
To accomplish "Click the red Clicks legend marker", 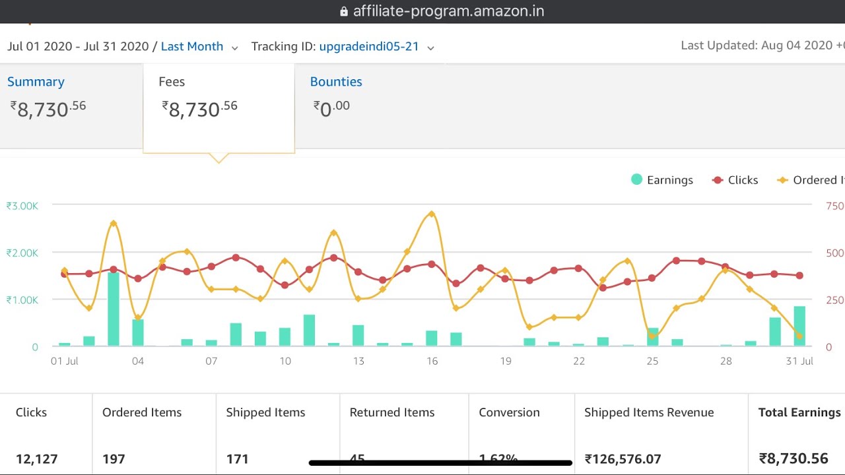I will click(x=718, y=180).
